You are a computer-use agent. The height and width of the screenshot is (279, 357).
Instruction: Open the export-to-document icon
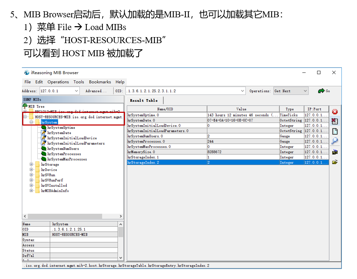point(335,131)
